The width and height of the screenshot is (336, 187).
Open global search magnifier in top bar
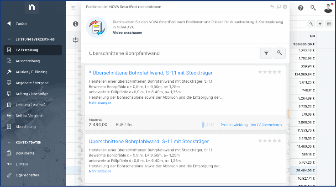pos(313,8)
